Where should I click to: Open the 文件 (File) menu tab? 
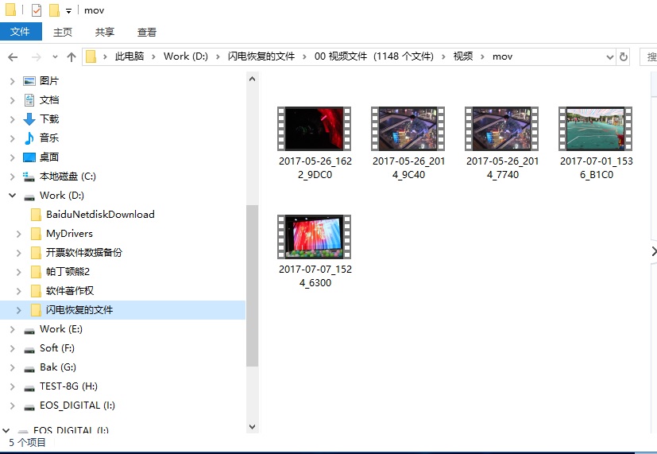tap(20, 32)
